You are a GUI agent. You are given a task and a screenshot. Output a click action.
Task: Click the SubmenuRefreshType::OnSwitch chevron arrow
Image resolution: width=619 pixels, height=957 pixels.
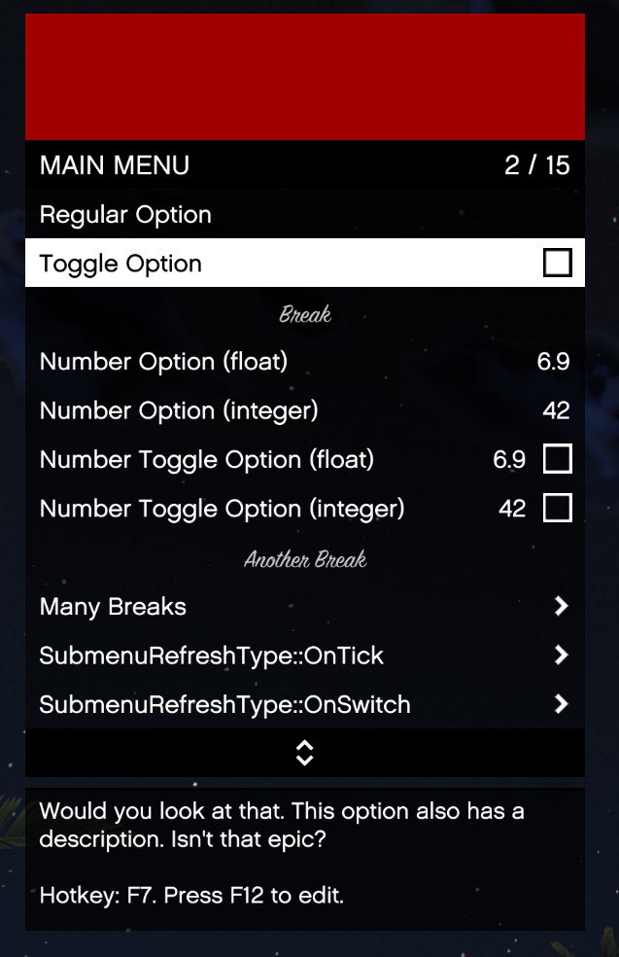tap(561, 704)
